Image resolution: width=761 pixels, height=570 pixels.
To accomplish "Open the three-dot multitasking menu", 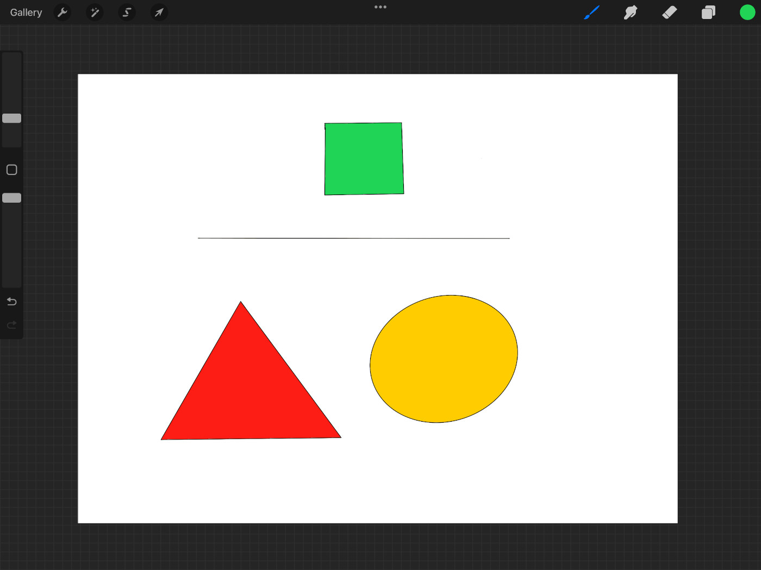I will click(380, 7).
